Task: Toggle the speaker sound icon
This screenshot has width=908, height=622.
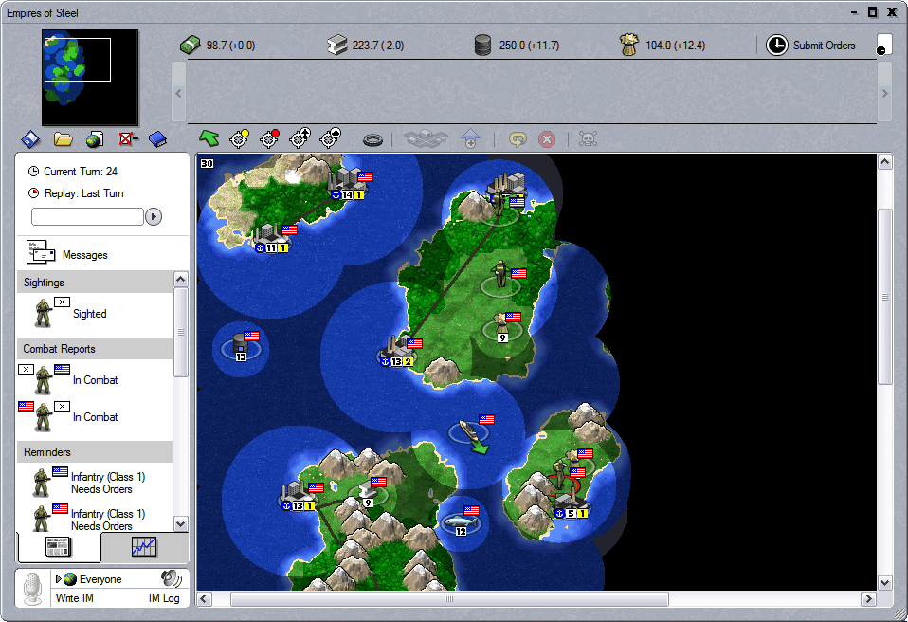Action: pos(171,578)
